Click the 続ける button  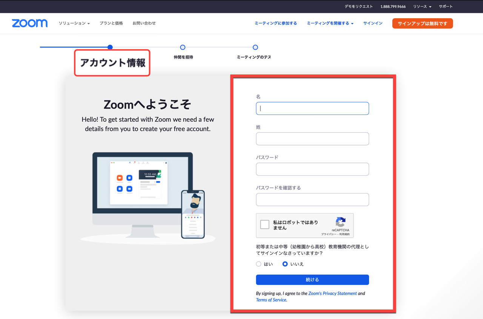tap(312, 280)
